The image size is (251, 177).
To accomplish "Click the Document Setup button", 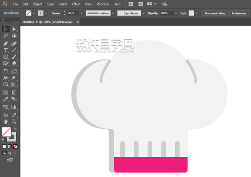I will pos(215,13).
